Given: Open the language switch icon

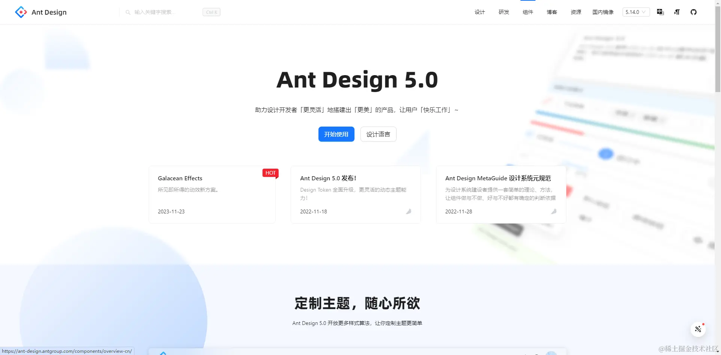Looking at the screenshot, I should point(660,12).
